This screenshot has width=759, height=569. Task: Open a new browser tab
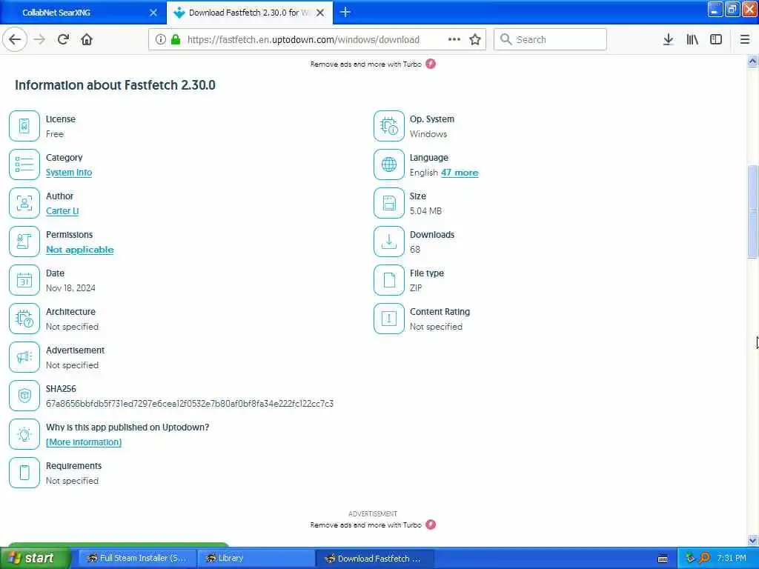(x=345, y=12)
